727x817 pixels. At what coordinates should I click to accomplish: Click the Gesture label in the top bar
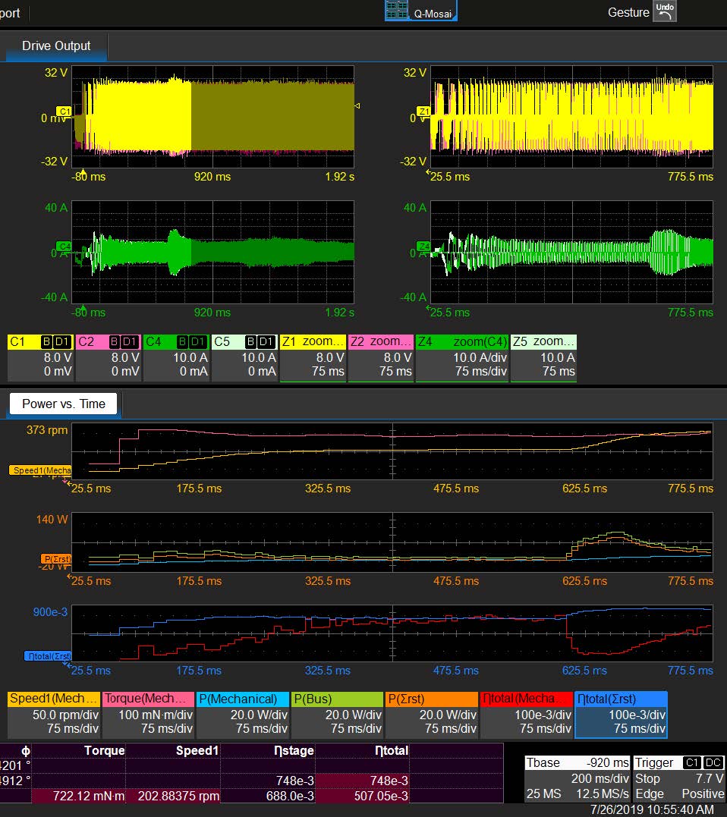click(x=628, y=12)
